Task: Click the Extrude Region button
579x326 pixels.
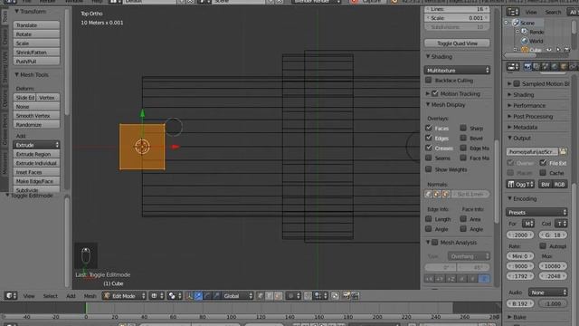Action: click(x=36, y=154)
